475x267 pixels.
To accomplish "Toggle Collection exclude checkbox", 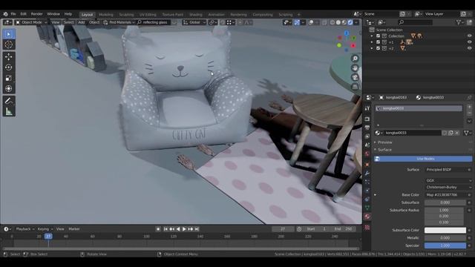I will pos(378,36).
